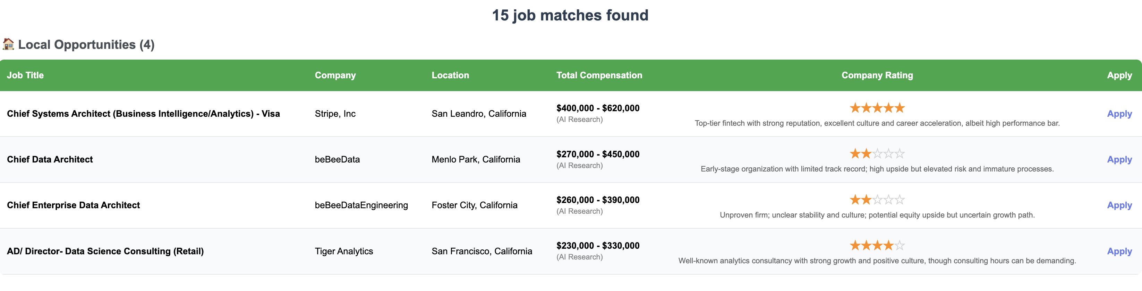Click the four-star rating for Tiger Analytics
Screen dimensions: 1142x291
877,245
